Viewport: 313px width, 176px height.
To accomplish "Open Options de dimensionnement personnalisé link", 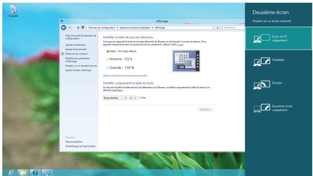I will 125,76.
